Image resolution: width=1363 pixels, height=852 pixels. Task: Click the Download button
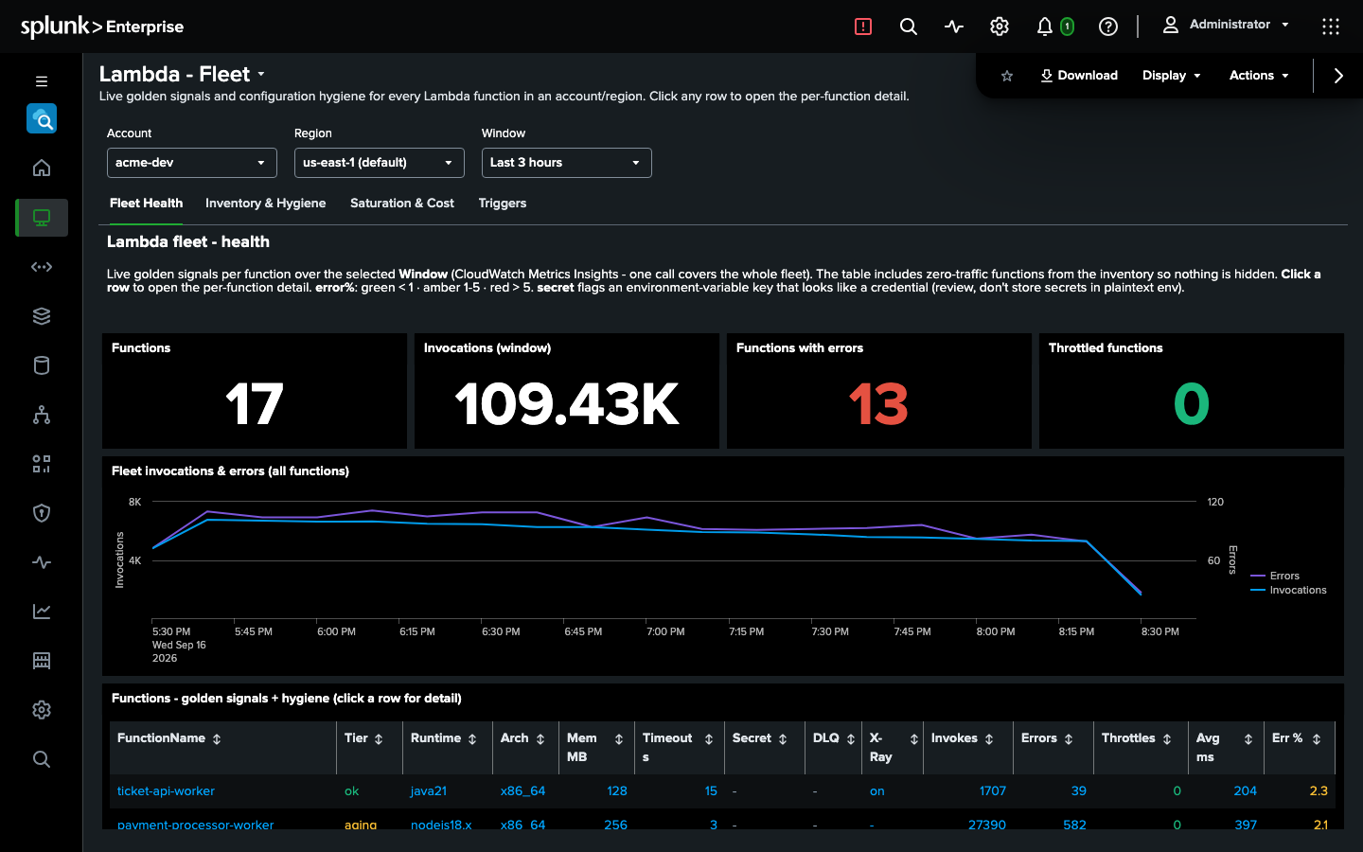tap(1079, 76)
